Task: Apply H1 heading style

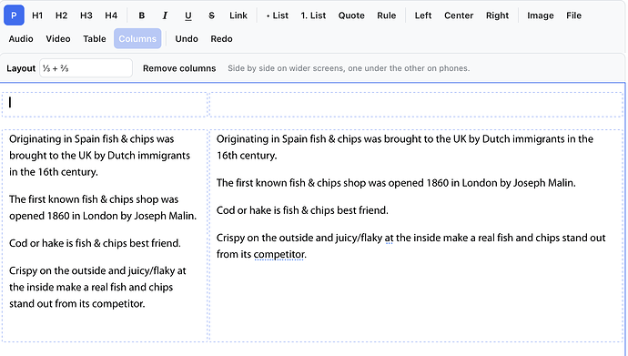Action: point(37,15)
